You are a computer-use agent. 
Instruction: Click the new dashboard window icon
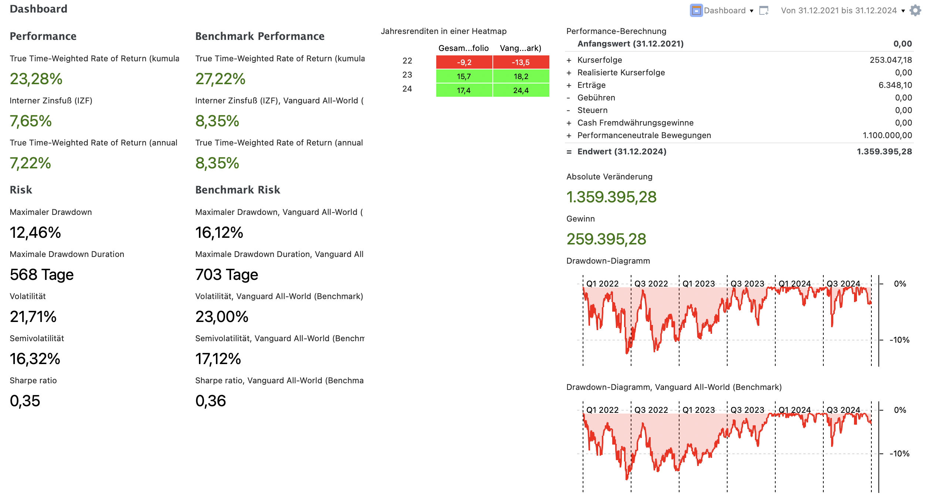pos(764,10)
